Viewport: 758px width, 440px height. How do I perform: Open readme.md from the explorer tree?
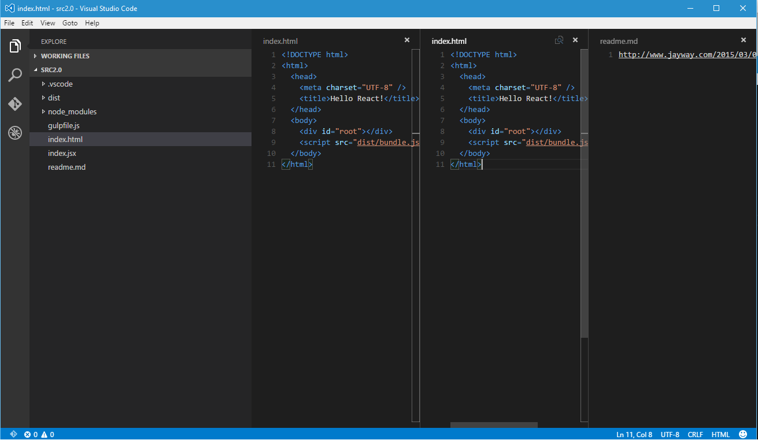140,167
